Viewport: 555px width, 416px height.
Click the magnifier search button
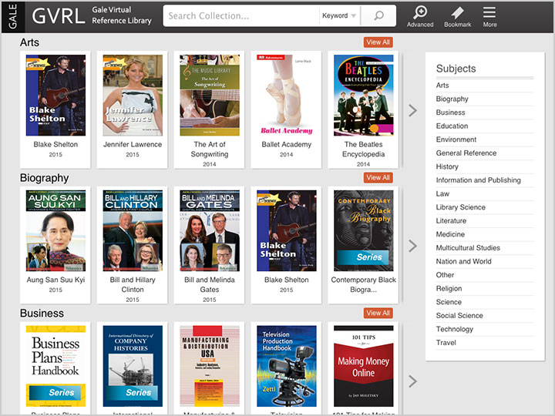point(378,15)
